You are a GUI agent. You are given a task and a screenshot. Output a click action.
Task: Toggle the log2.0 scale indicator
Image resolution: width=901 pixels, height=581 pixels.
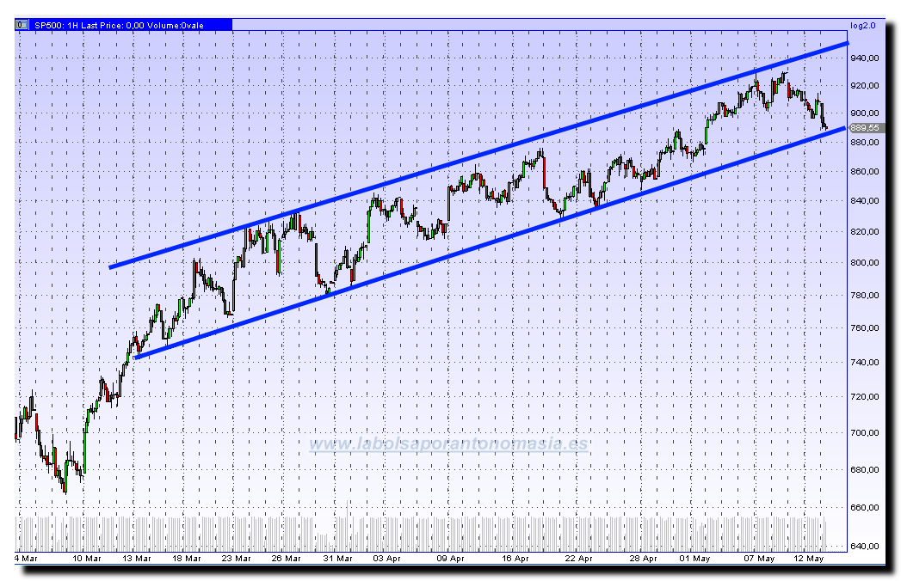pos(862,26)
